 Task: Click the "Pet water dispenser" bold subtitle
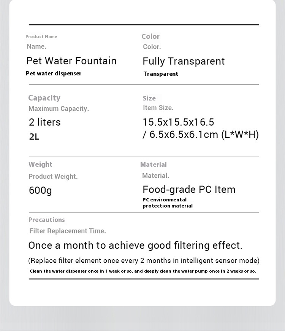pos(54,73)
